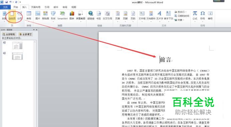Expand the Text Box (文本框) dropdown arrow
Image resolution: width=231 pixels, height=127 pixels.
pos(142,21)
